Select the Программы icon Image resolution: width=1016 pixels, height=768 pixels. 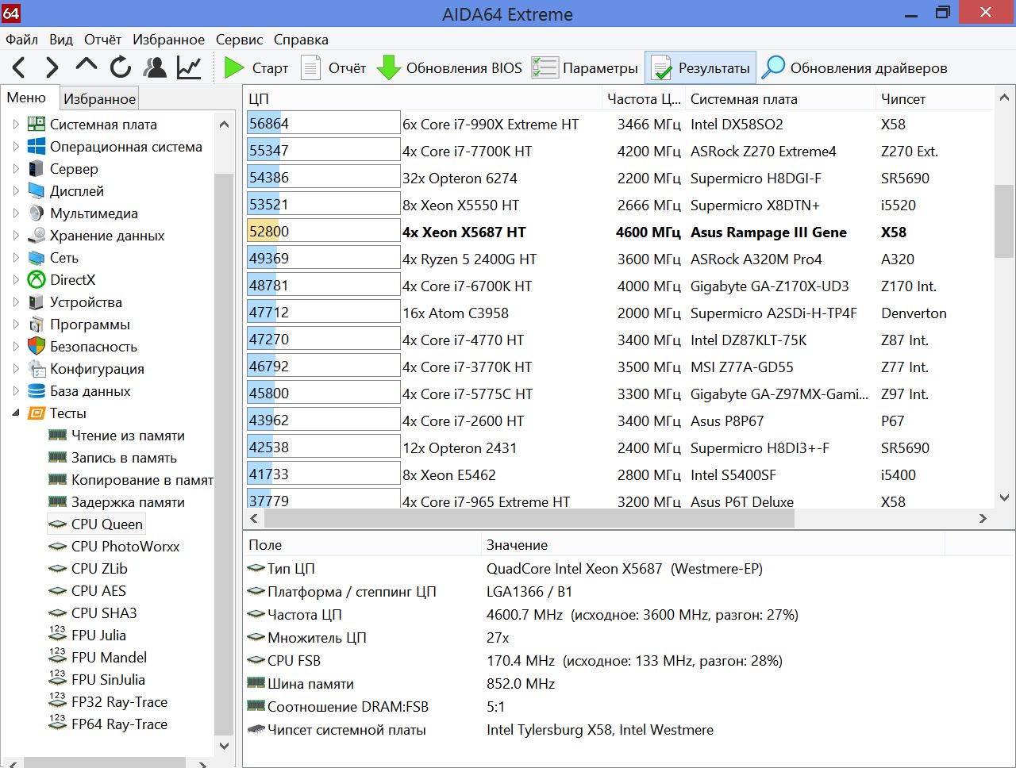[37, 324]
